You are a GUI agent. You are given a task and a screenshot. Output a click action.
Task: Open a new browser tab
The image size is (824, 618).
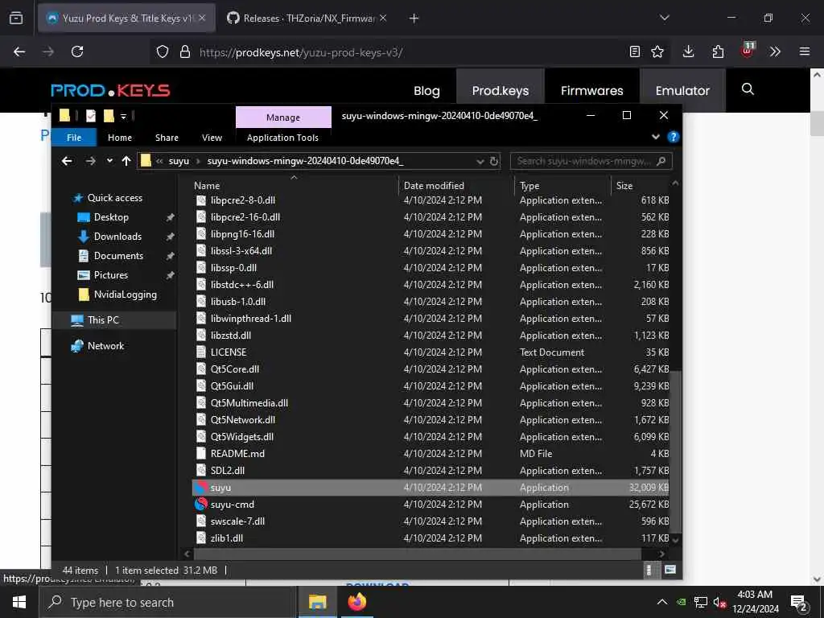pos(414,19)
